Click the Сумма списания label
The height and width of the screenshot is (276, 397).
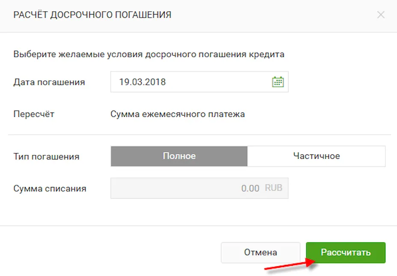(x=50, y=188)
